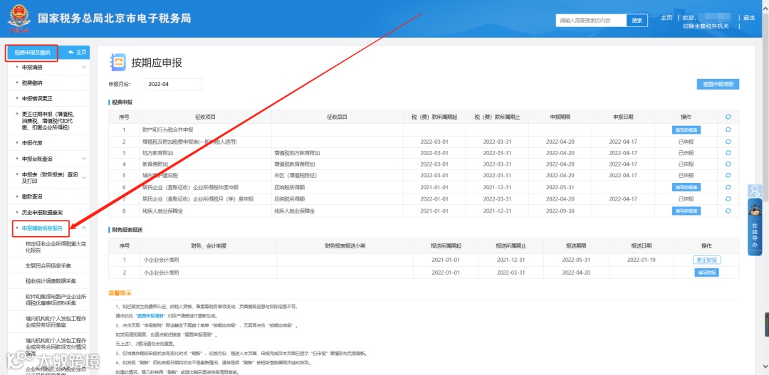Click the notebook icon beside 按期应申报 title
Viewport: 769px width, 375px height.
[117, 62]
